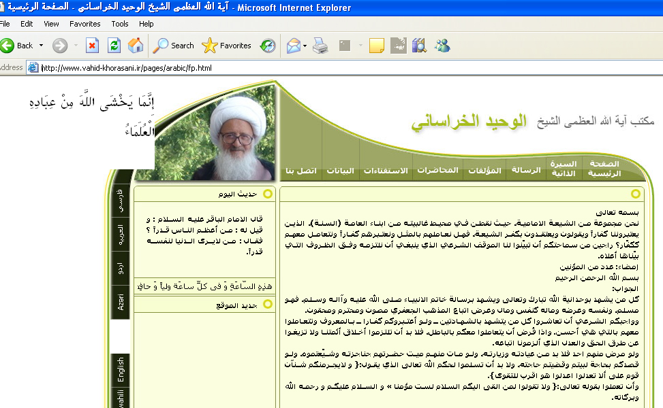Open the الصفحة الرئيسية nav tab

604,169
